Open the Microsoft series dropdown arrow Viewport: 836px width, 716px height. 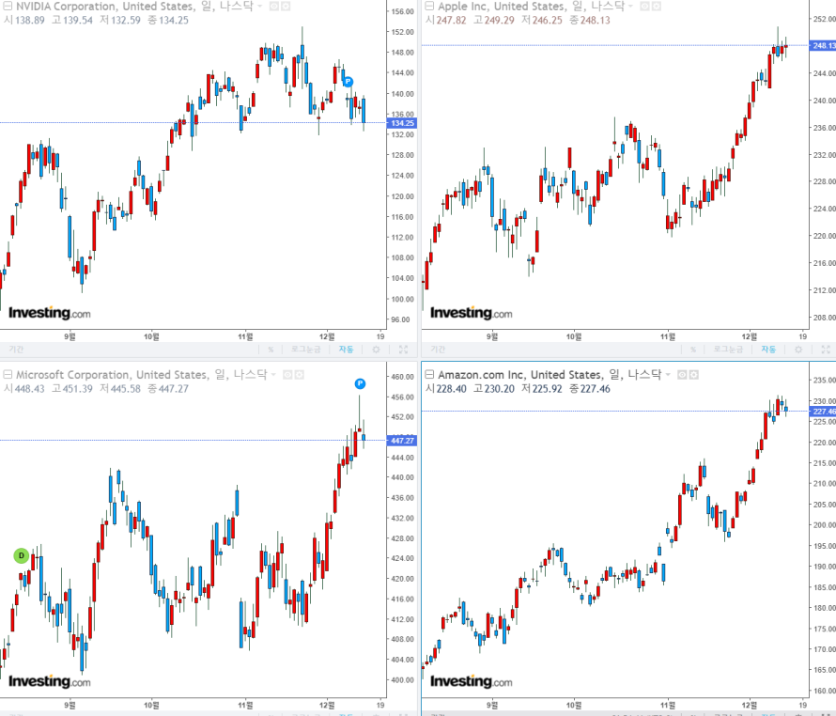[x=273, y=375]
